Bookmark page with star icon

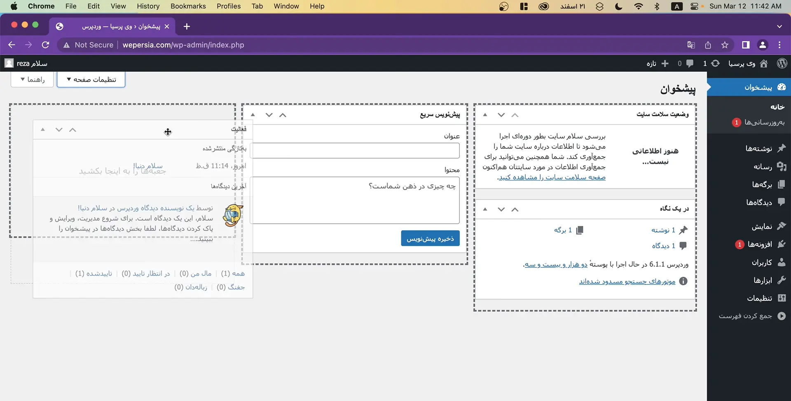click(725, 45)
